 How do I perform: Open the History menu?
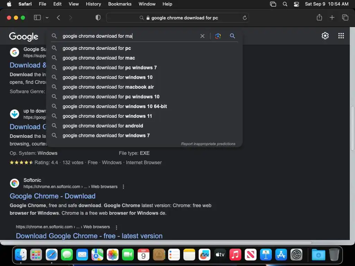point(93,4)
